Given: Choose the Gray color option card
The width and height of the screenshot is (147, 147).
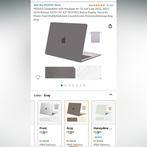Looking at the screenshot, I should pos(77,124).
